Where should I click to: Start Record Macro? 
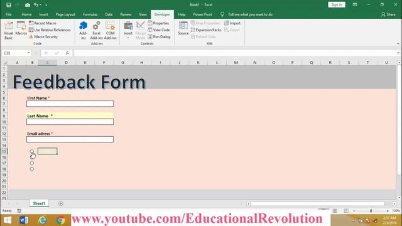(x=42, y=23)
